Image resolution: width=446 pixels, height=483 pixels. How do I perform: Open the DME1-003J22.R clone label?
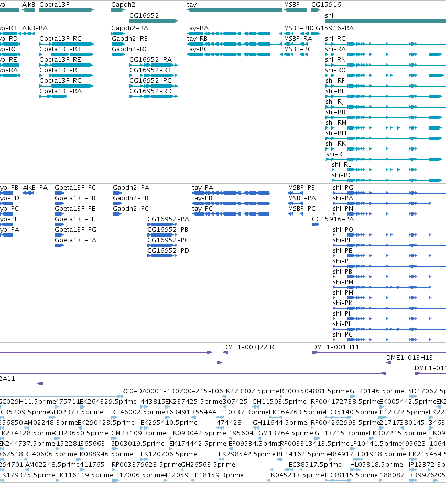[x=249, y=347]
